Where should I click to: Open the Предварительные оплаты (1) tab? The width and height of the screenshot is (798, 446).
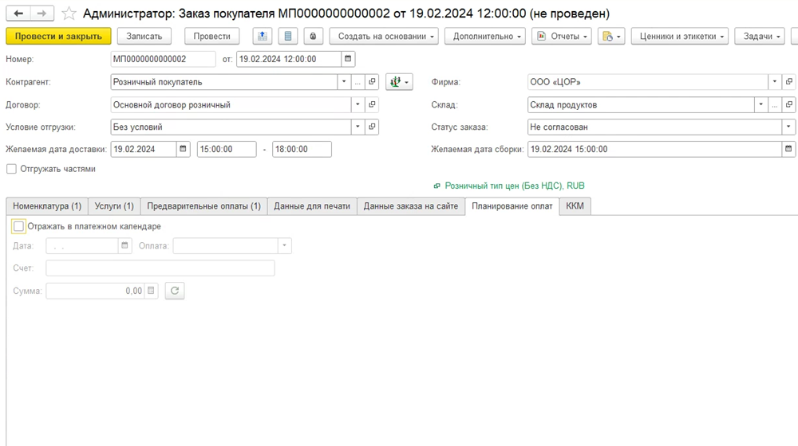coord(203,205)
